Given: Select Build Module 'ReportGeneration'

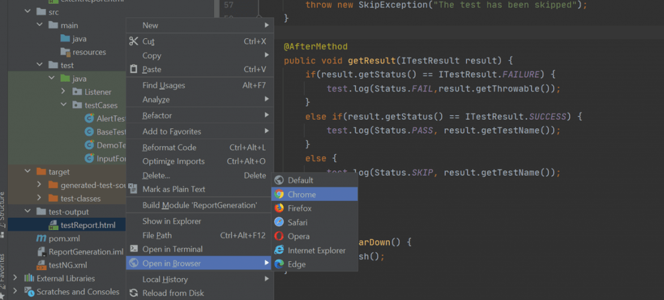Looking at the screenshot, I should click(x=199, y=205).
